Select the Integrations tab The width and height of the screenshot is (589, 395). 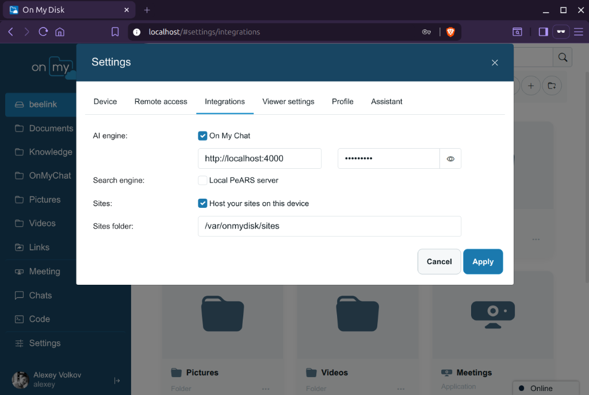[225, 102]
